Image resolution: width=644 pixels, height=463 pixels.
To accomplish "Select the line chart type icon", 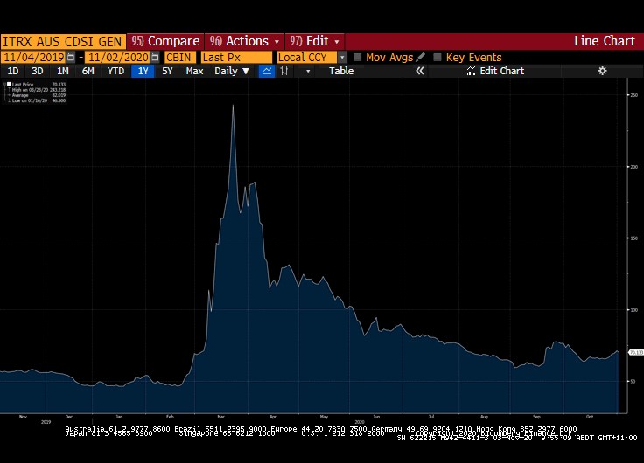I will [x=267, y=71].
